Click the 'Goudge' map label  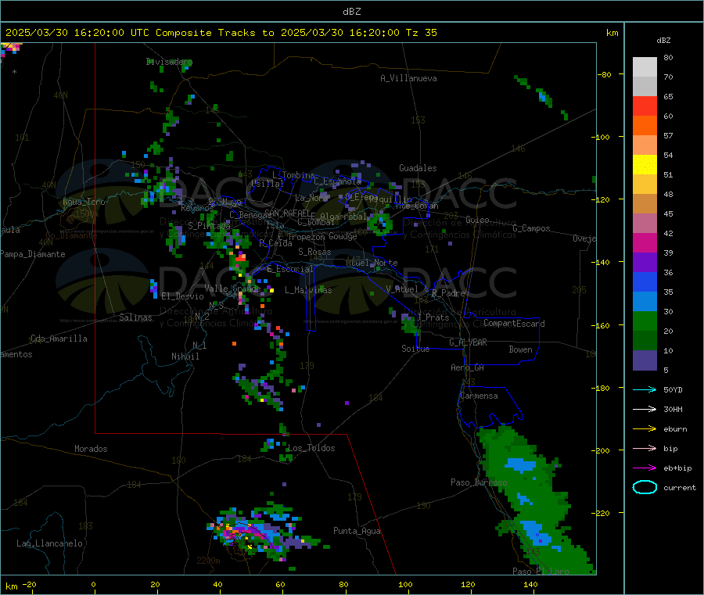(x=343, y=236)
